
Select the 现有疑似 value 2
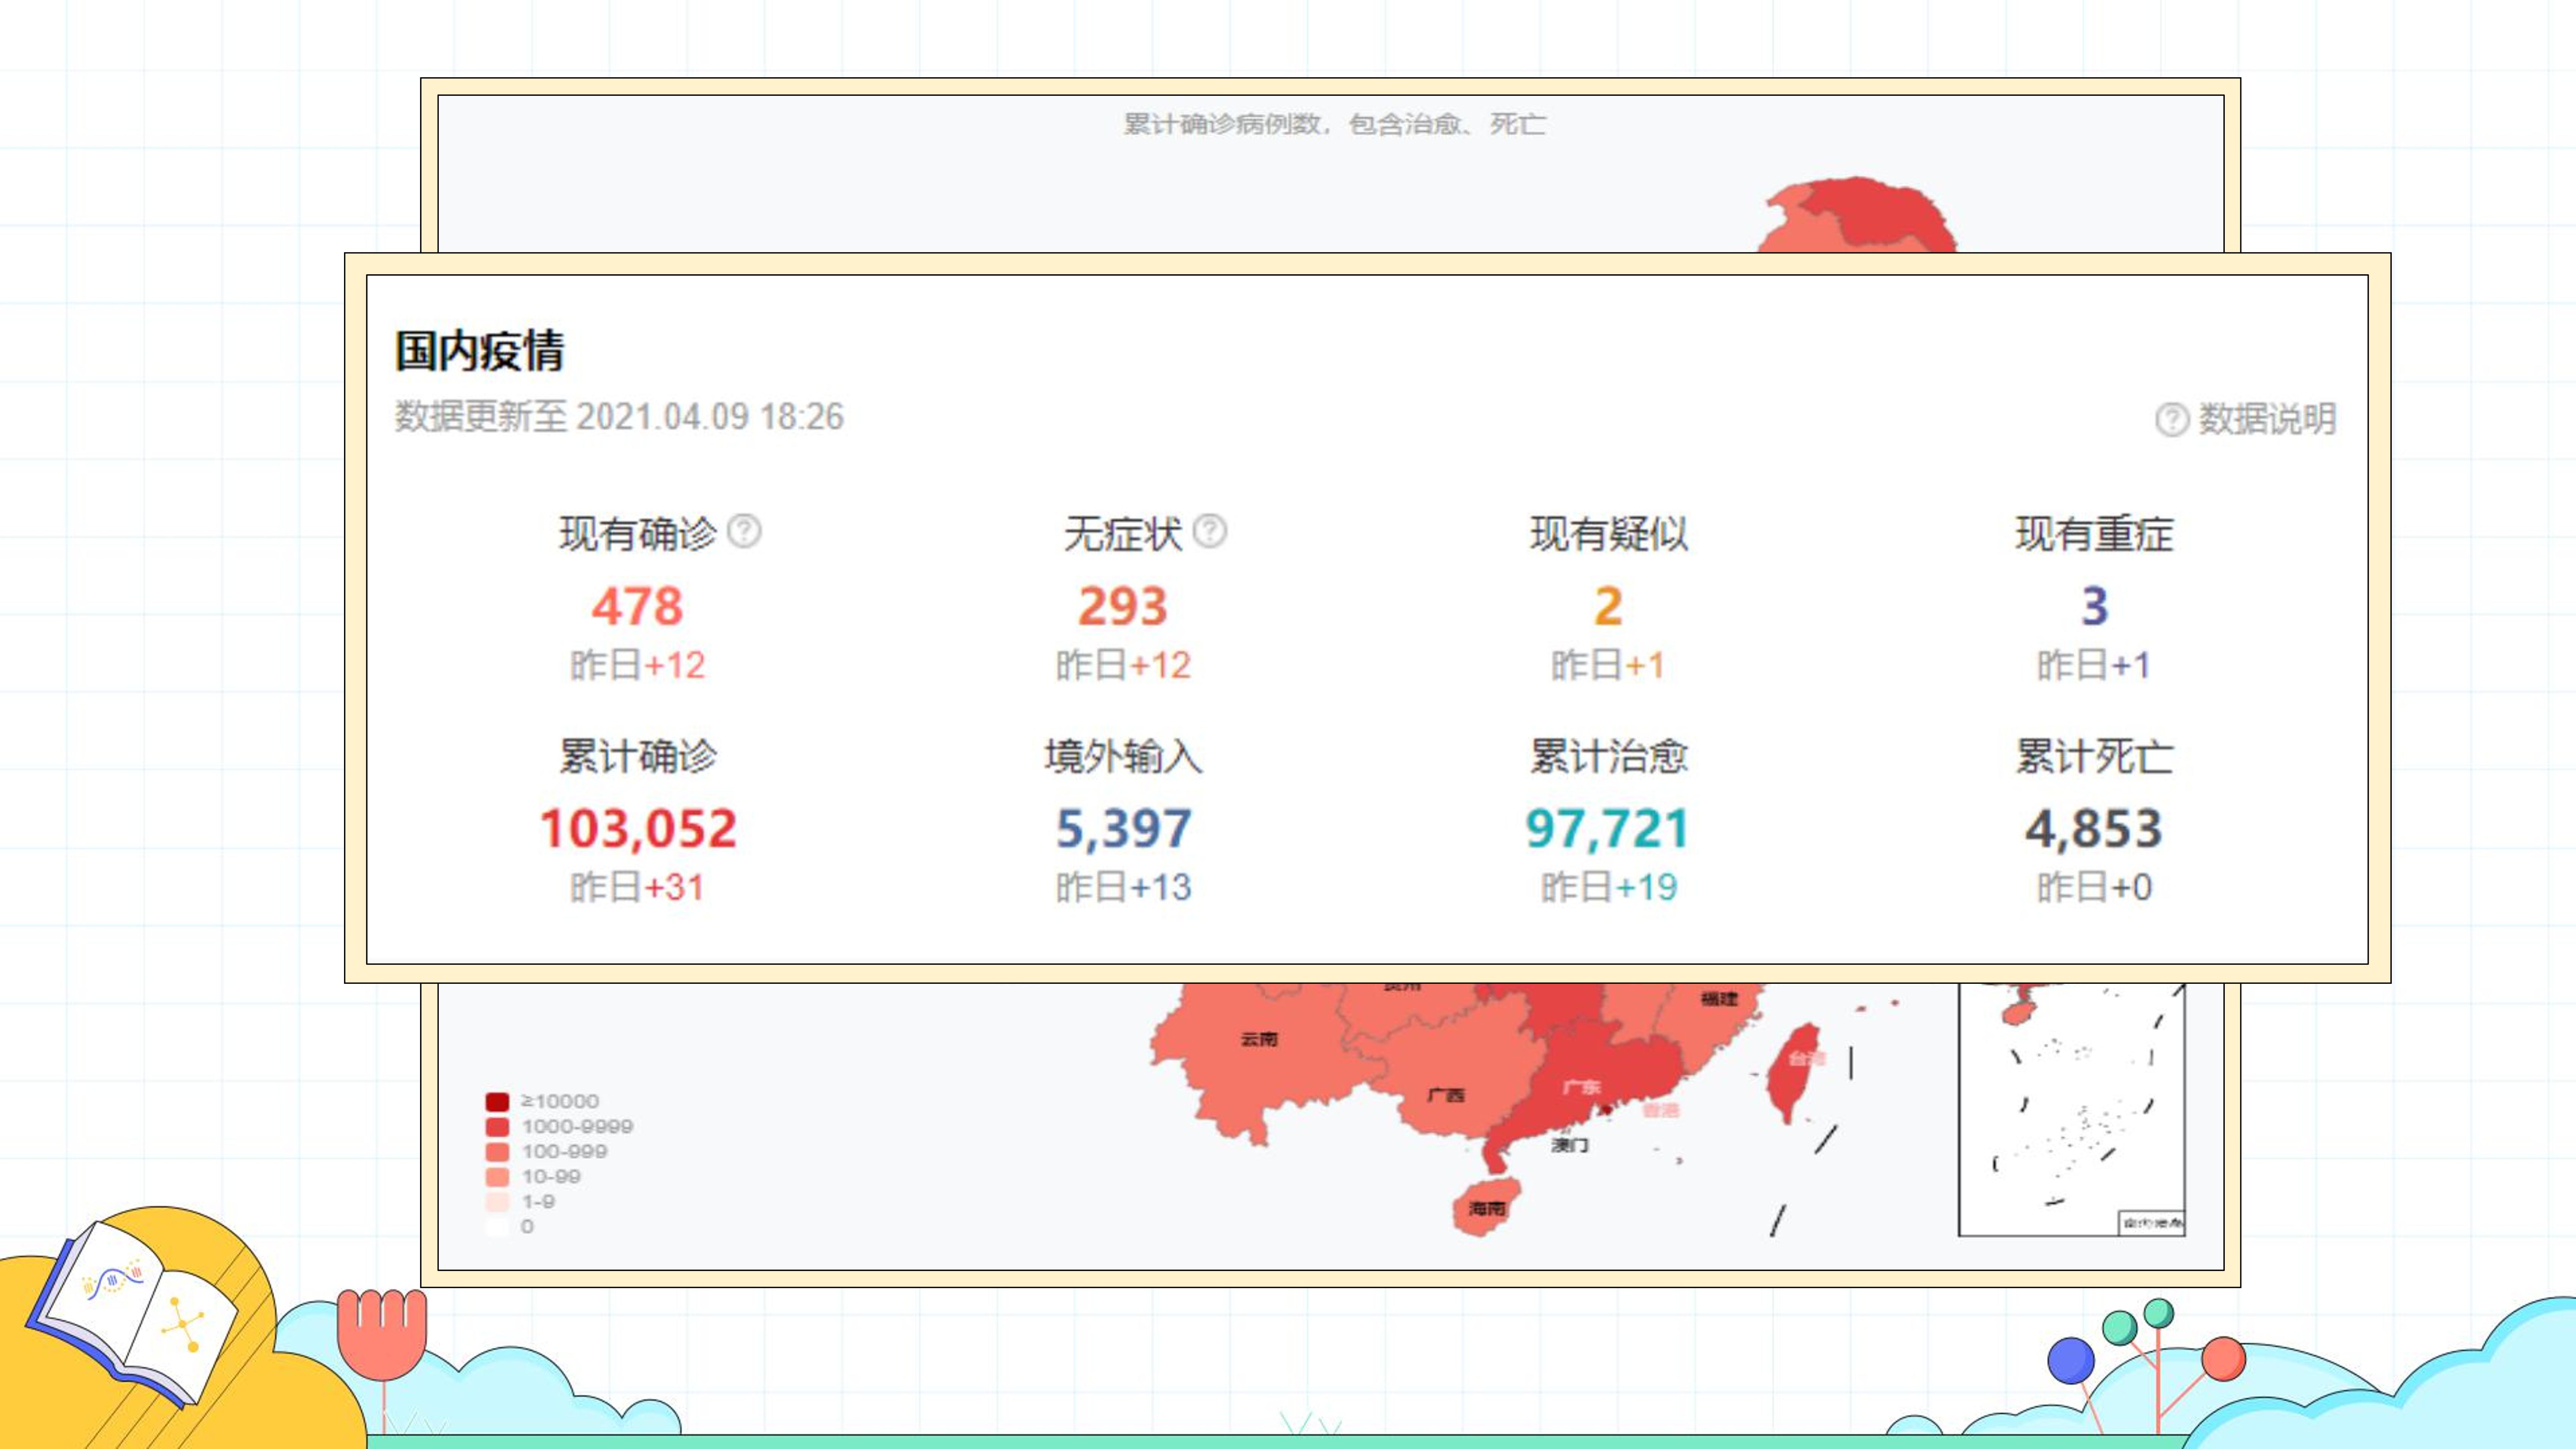1608,606
